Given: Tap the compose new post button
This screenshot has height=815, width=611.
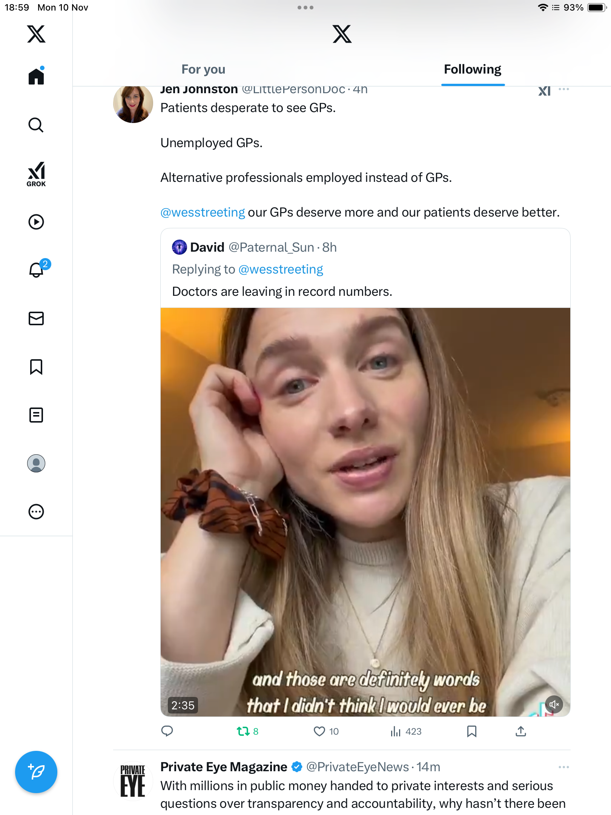Looking at the screenshot, I should (36, 772).
